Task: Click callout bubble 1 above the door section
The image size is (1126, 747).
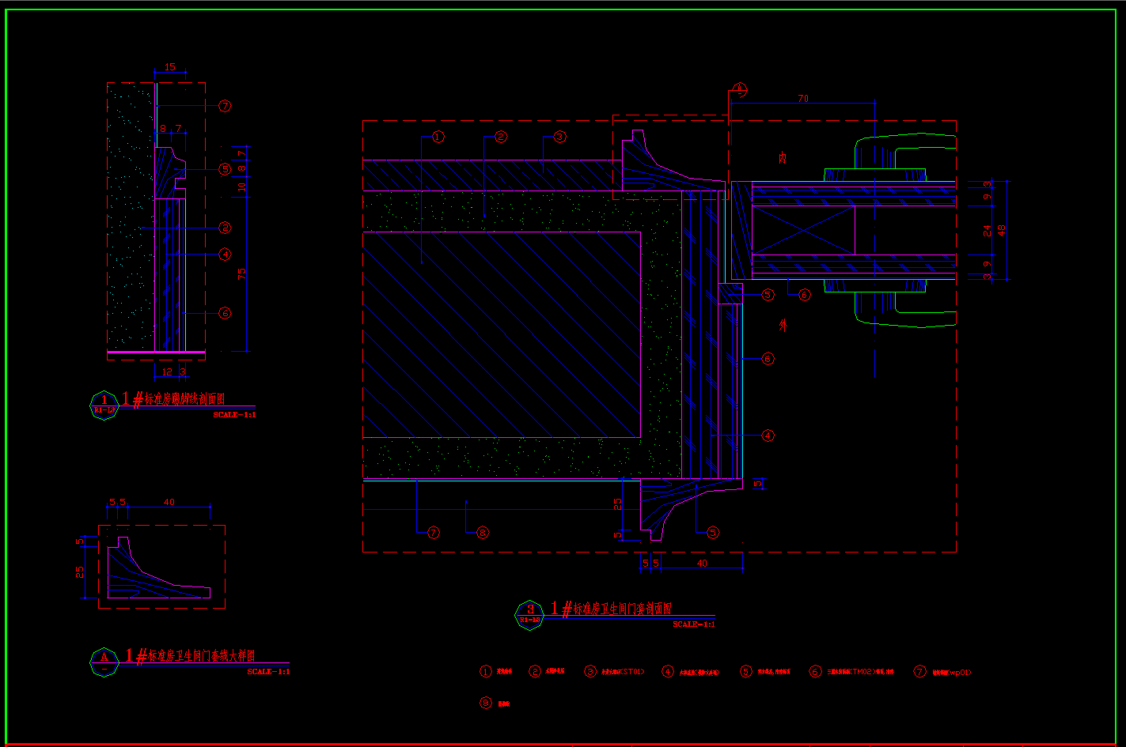Action: 438,137
